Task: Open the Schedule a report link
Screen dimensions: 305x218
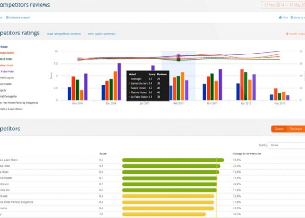Action: point(20,17)
